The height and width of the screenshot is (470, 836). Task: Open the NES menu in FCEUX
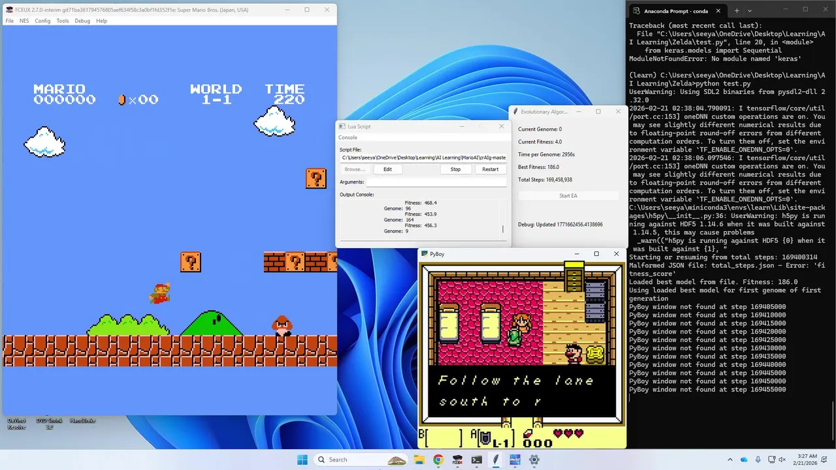coord(24,21)
